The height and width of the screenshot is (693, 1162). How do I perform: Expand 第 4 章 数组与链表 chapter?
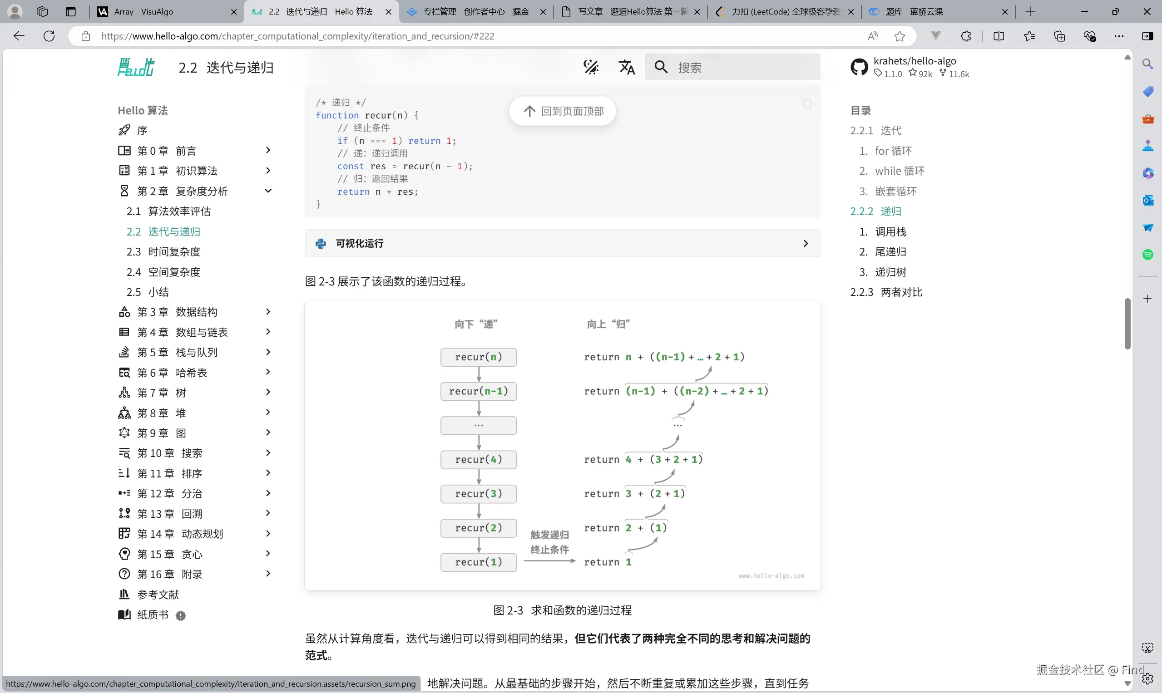pyautogui.click(x=268, y=332)
